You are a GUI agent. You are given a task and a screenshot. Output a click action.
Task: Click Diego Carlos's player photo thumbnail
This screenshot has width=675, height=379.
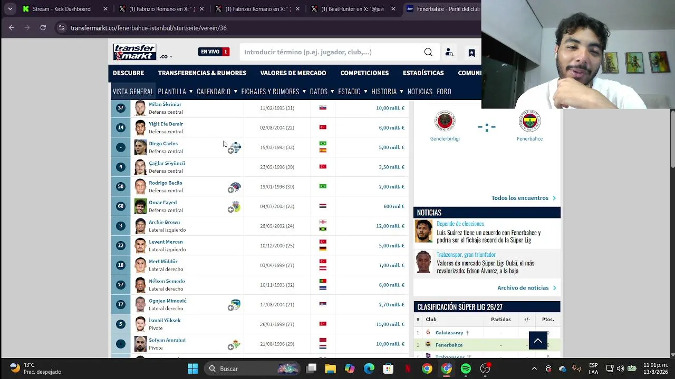coord(140,147)
